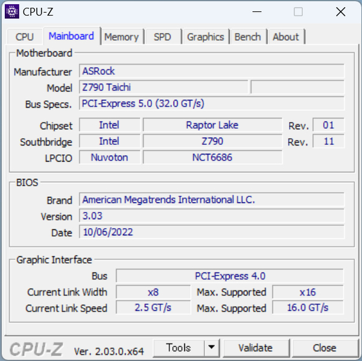Click the Bus Specs. label
Image resolution: width=362 pixels, height=361 pixels.
(x=48, y=104)
